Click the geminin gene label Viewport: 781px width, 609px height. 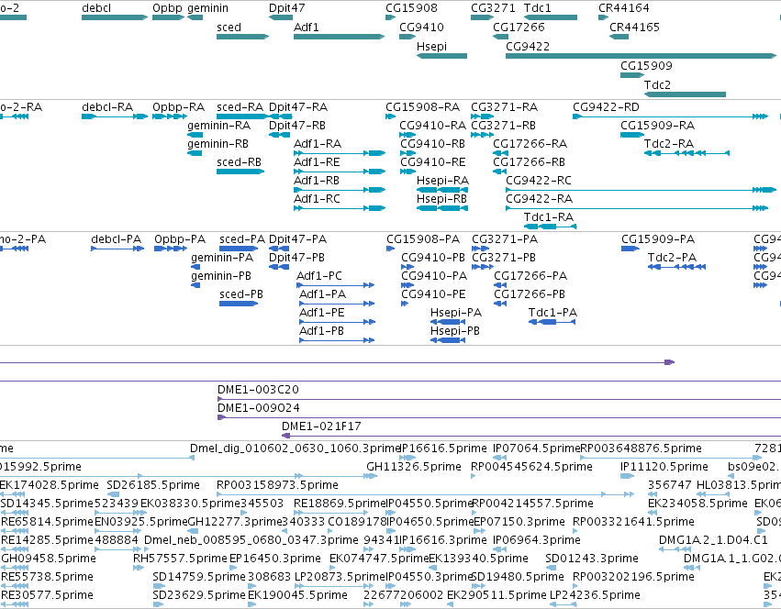click(x=208, y=8)
